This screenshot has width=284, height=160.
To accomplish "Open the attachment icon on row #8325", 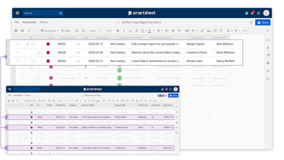I will (27, 44).
